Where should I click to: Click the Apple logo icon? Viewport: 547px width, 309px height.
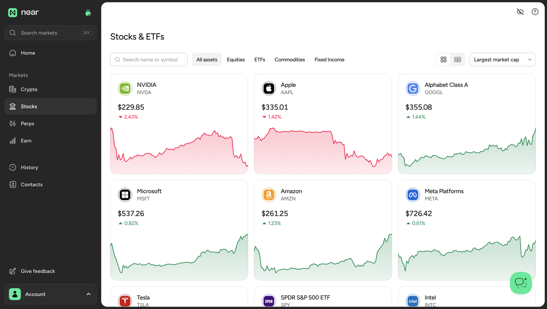[269, 89]
